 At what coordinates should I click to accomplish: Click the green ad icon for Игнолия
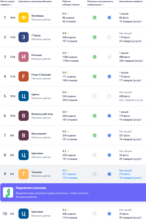click(x=95, y=57)
